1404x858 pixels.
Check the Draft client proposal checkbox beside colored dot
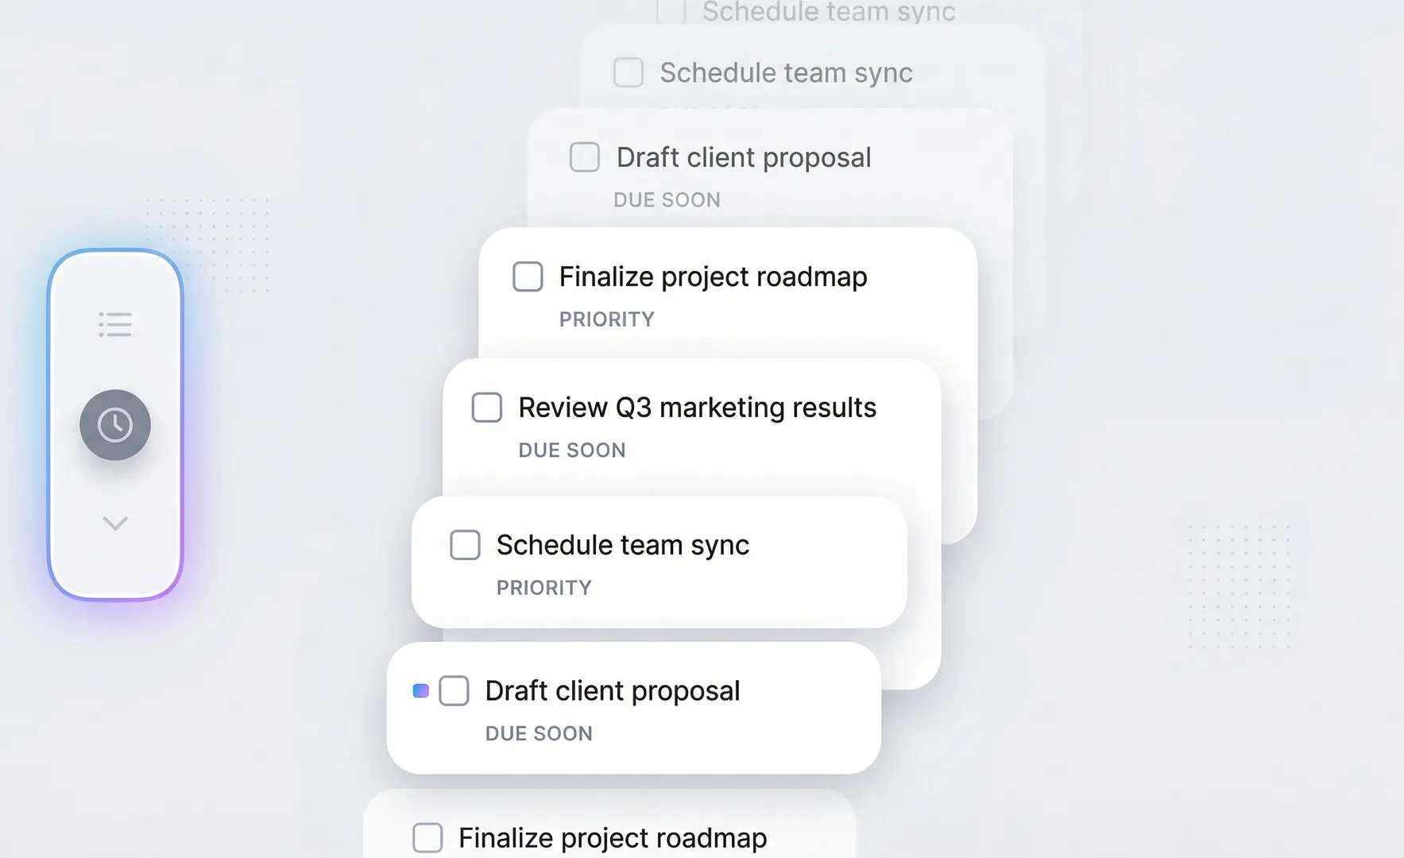(x=454, y=691)
